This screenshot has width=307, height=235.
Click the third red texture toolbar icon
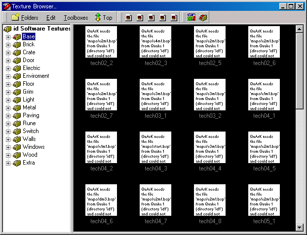151,18
